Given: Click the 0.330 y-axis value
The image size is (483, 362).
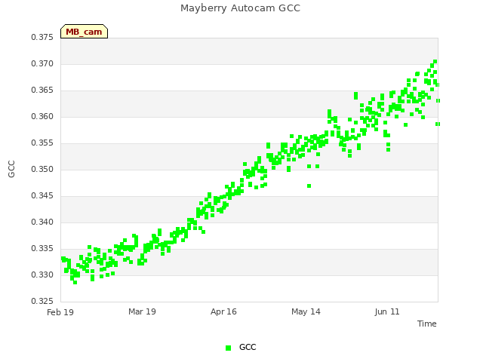Looking at the screenshot, I should point(42,275).
